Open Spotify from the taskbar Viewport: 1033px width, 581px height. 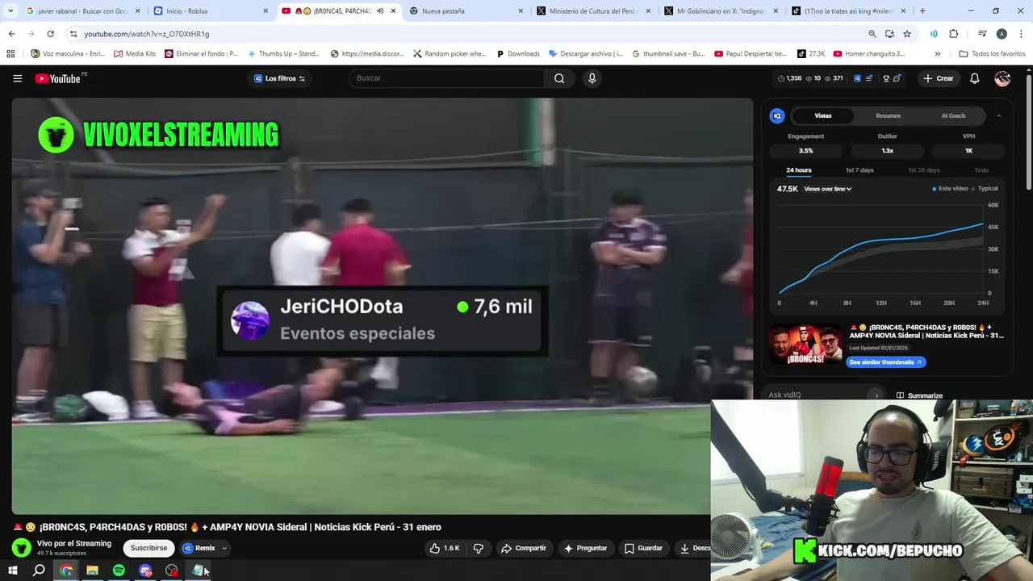point(119,571)
